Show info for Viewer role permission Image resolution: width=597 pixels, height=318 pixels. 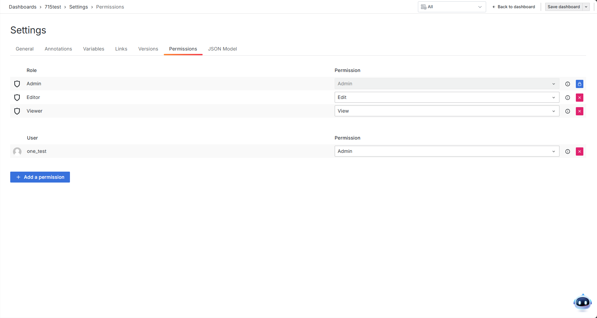[x=568, y=111]
